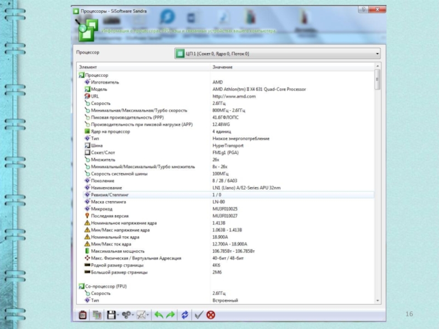
Task: Open the gears options dropdown arrow
Action: (133, 315)
